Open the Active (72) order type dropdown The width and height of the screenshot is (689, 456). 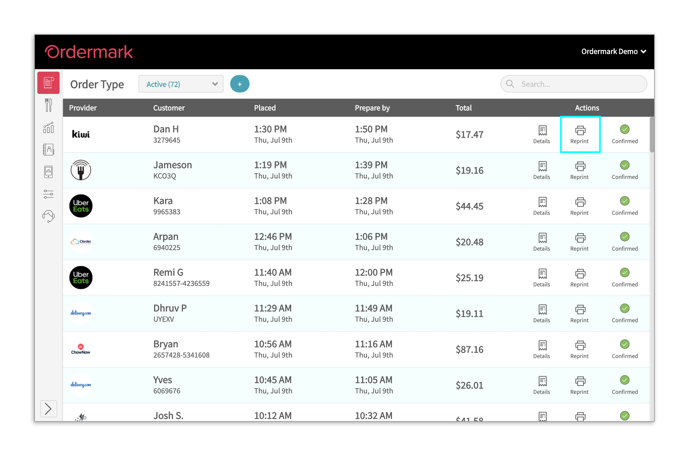(x=181, y=84)
